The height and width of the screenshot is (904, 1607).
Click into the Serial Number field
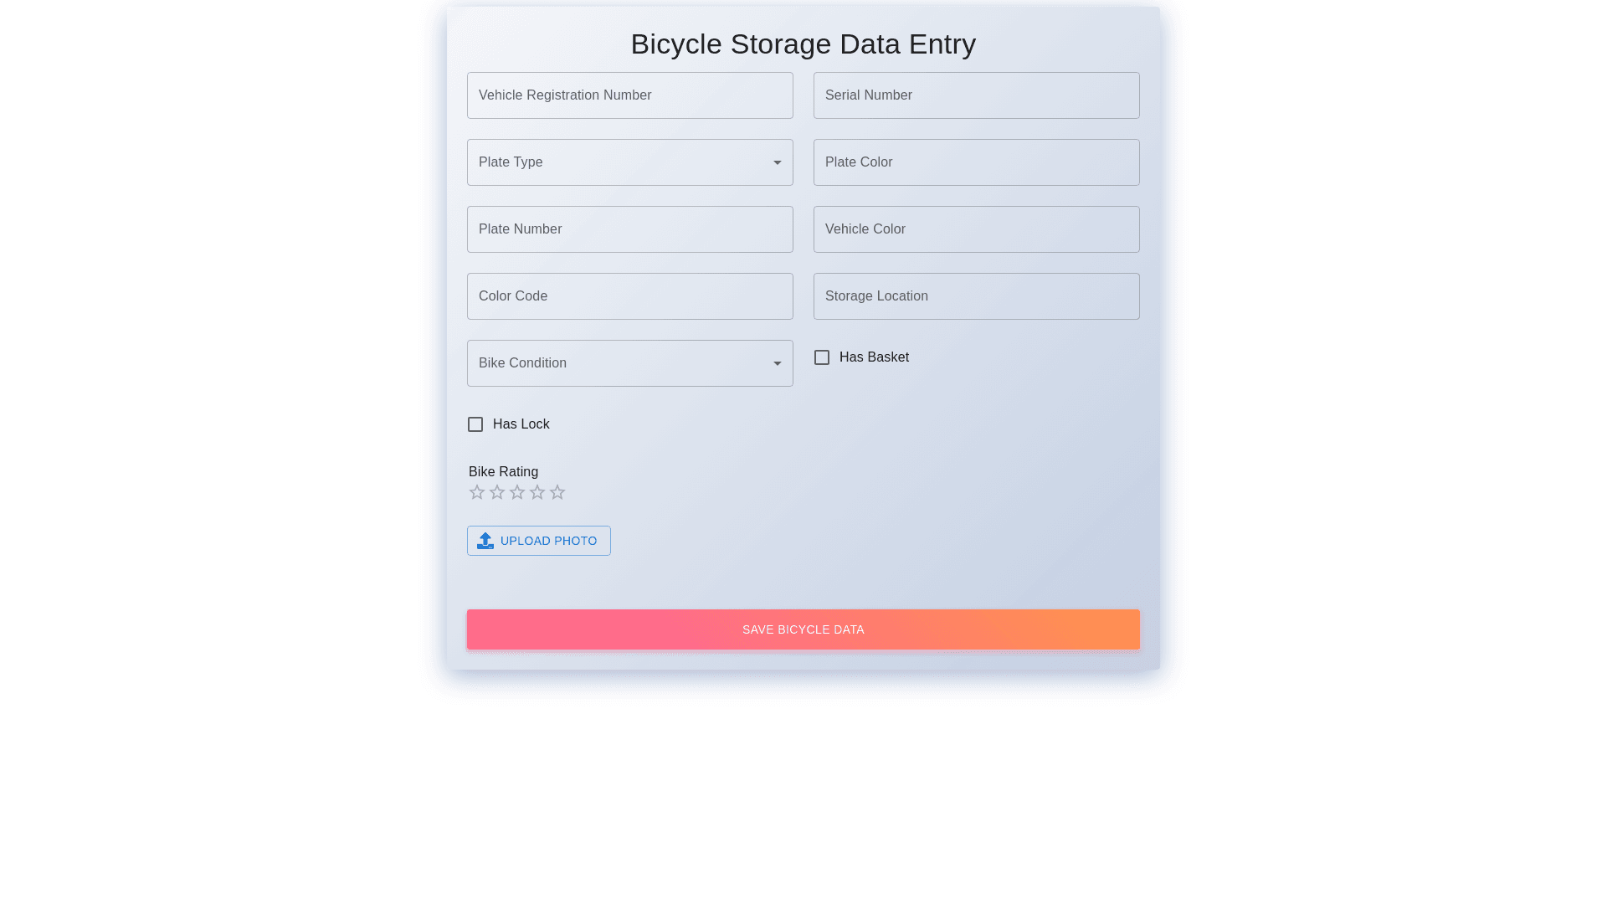[976, 95]
